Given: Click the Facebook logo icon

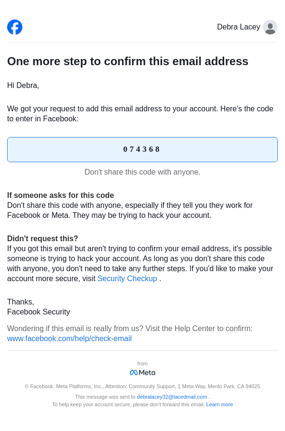Looking at the screenshot, I should coord(15,27).
